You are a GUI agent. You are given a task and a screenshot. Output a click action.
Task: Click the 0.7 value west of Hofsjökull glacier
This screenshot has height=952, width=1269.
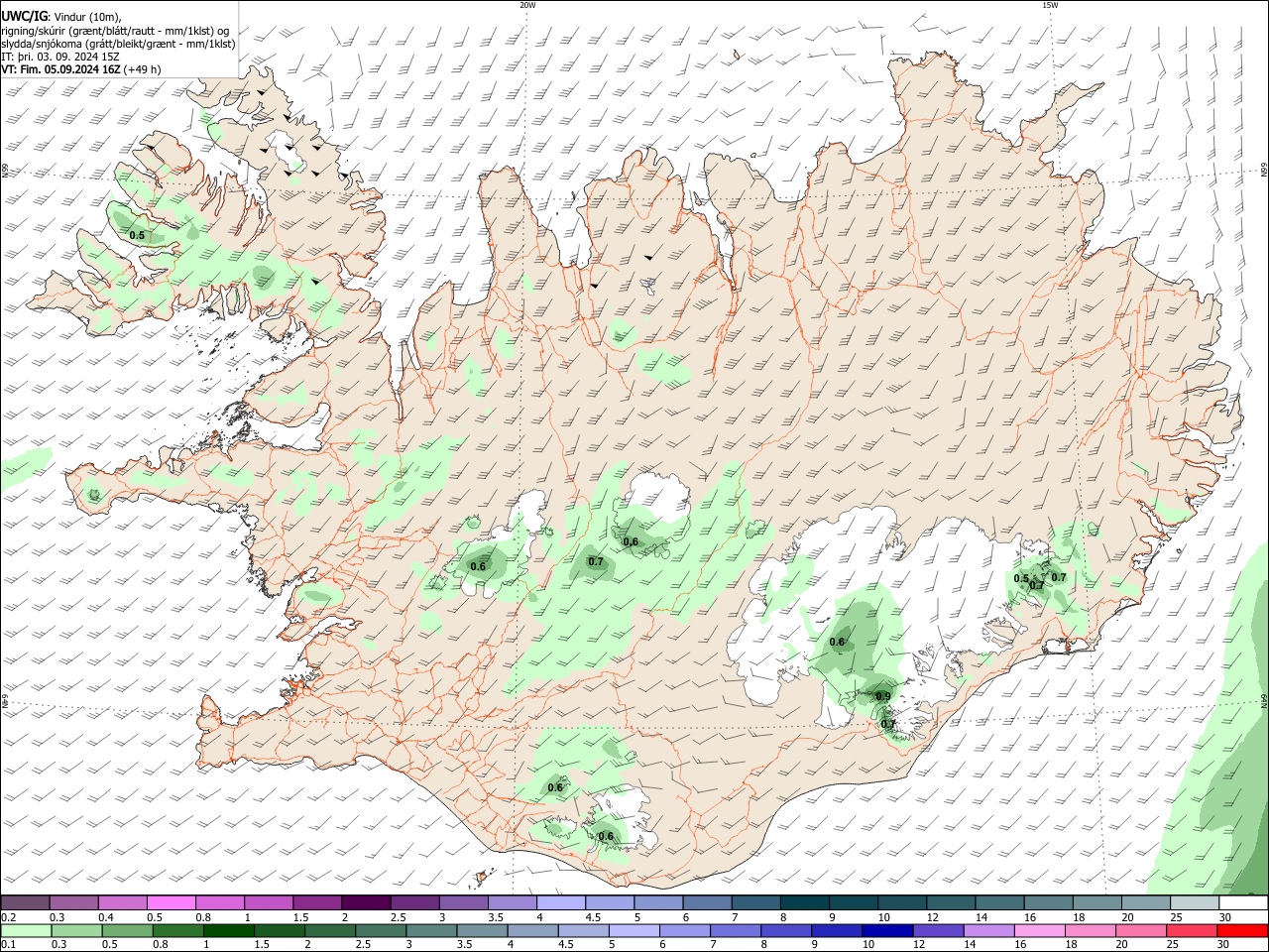pos(596,562)
